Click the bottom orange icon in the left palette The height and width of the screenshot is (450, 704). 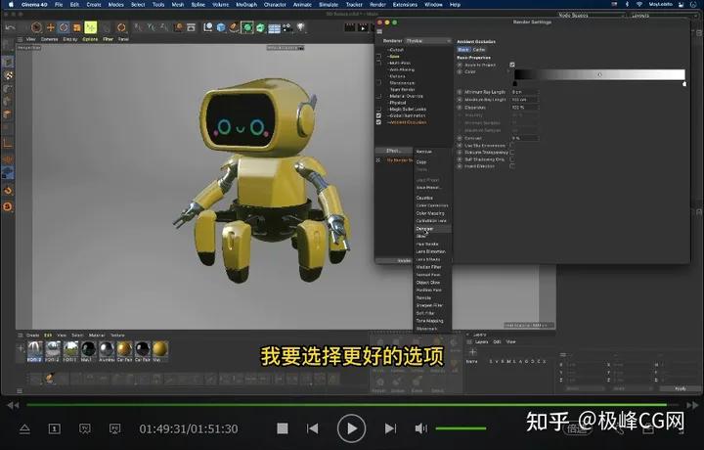(x=8, y=206)
